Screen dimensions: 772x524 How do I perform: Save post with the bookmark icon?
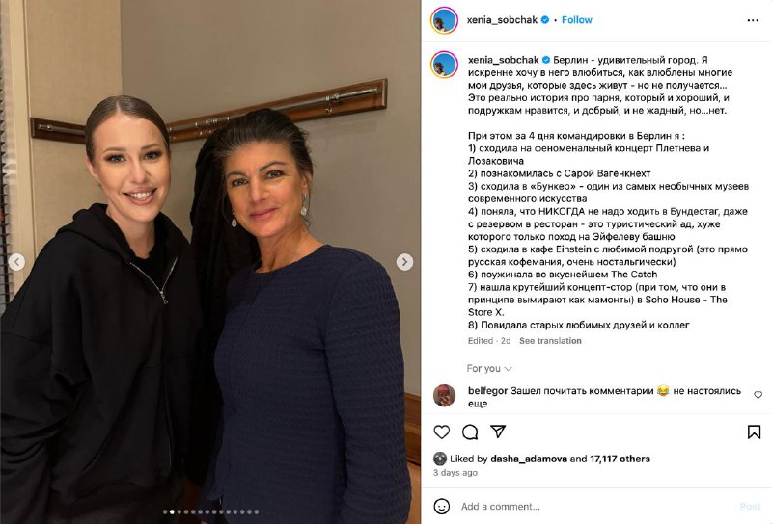(754, 432)
